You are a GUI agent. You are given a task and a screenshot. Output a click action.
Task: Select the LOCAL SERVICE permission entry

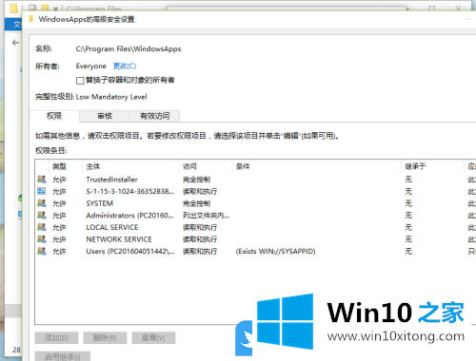click(255, 227)
